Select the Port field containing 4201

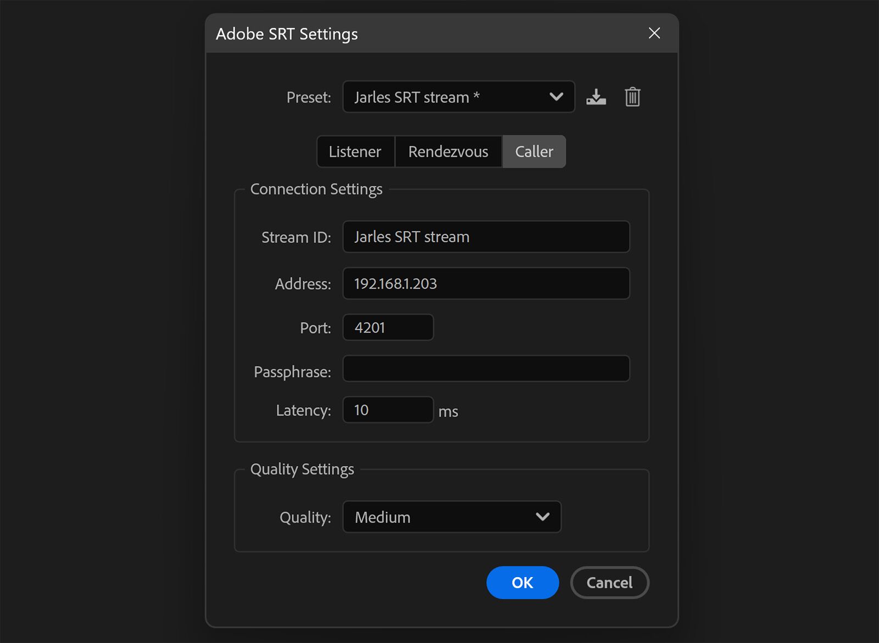pyautogui.click(x=388, y=327)
